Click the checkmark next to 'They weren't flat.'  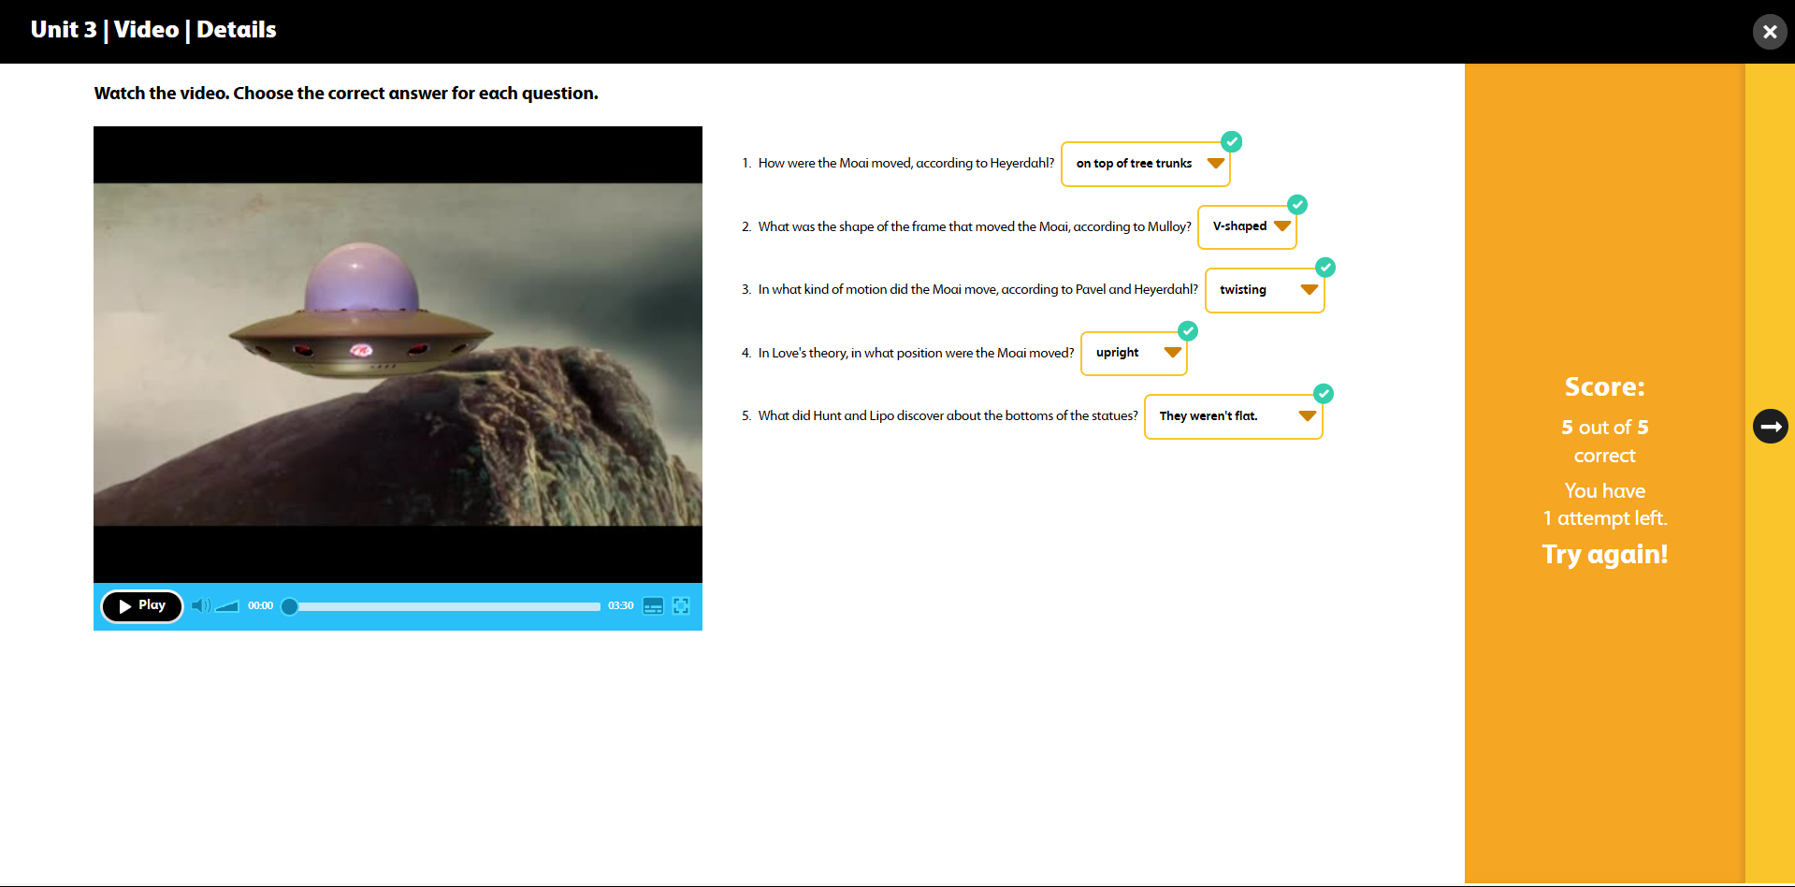1324,393
